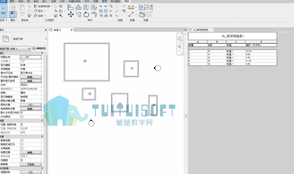Enable the 注释裁剪 checkbox
294x174 pixels.
[22, 149]
